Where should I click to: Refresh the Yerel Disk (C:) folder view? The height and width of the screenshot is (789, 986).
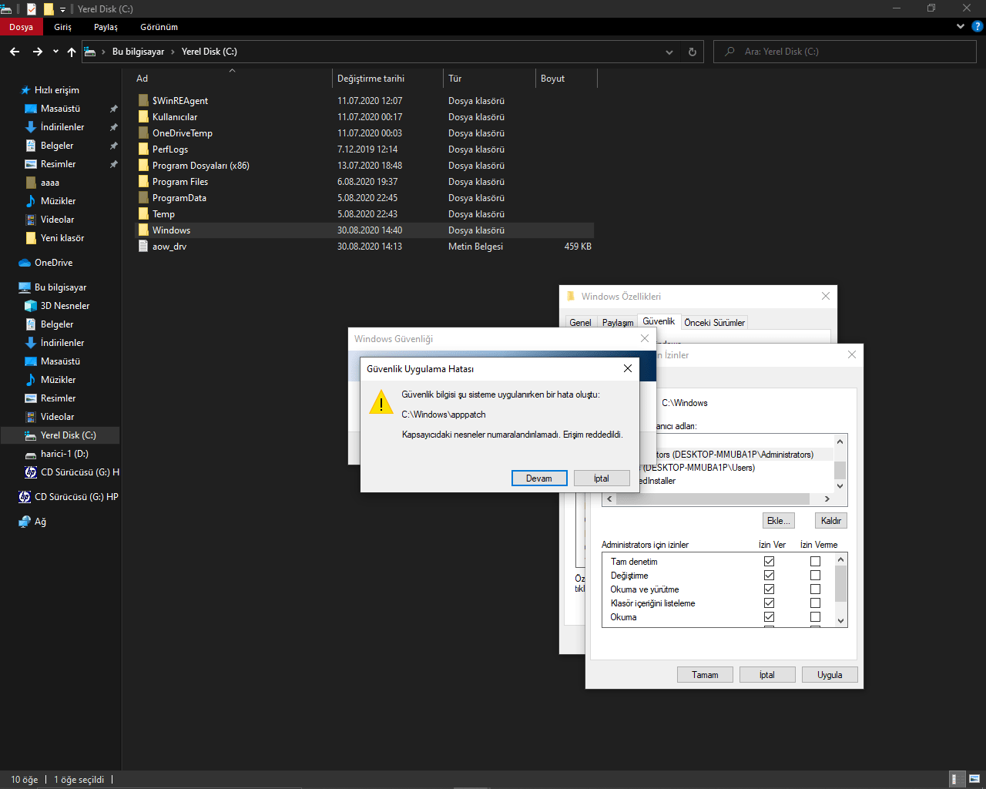[692, 52]
